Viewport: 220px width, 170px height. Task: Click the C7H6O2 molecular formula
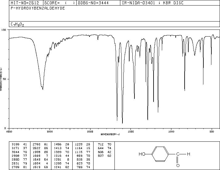click(18, 24)
